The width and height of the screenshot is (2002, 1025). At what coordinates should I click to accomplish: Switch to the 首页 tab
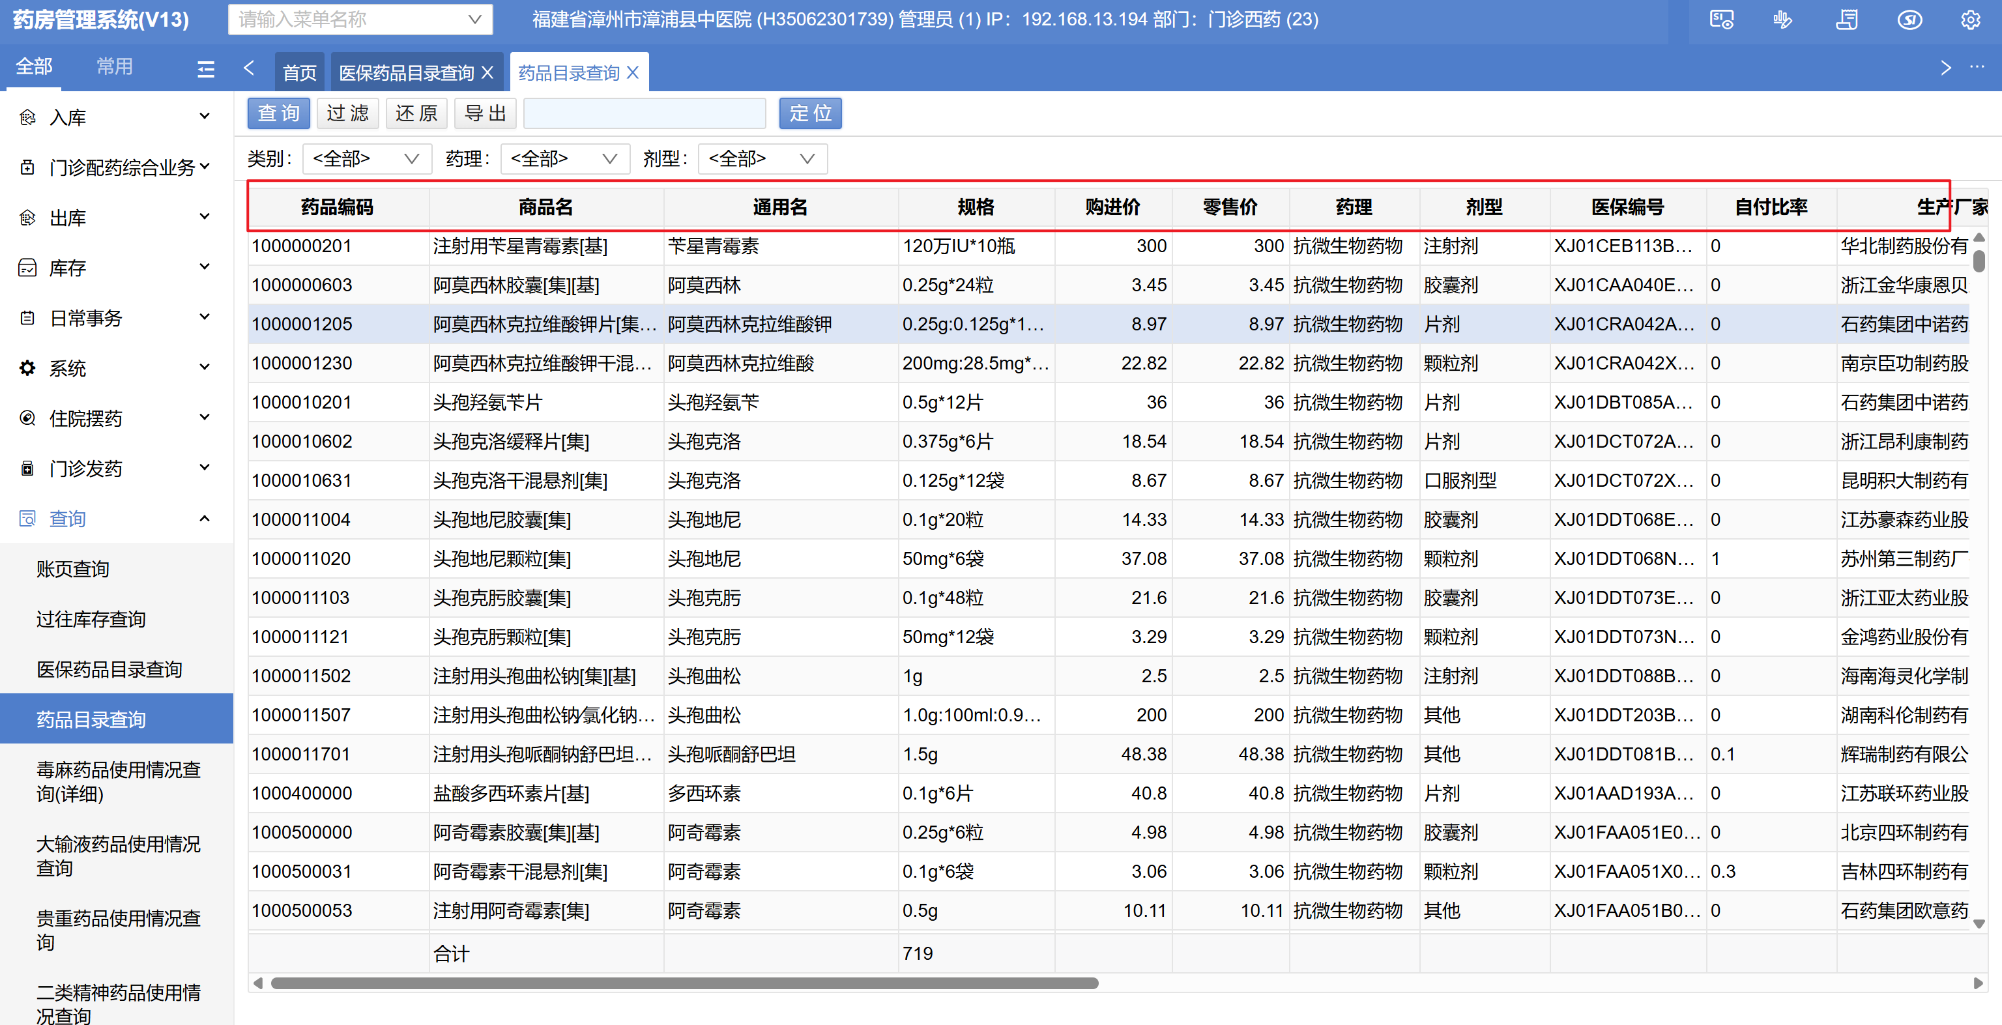(299, 73)
